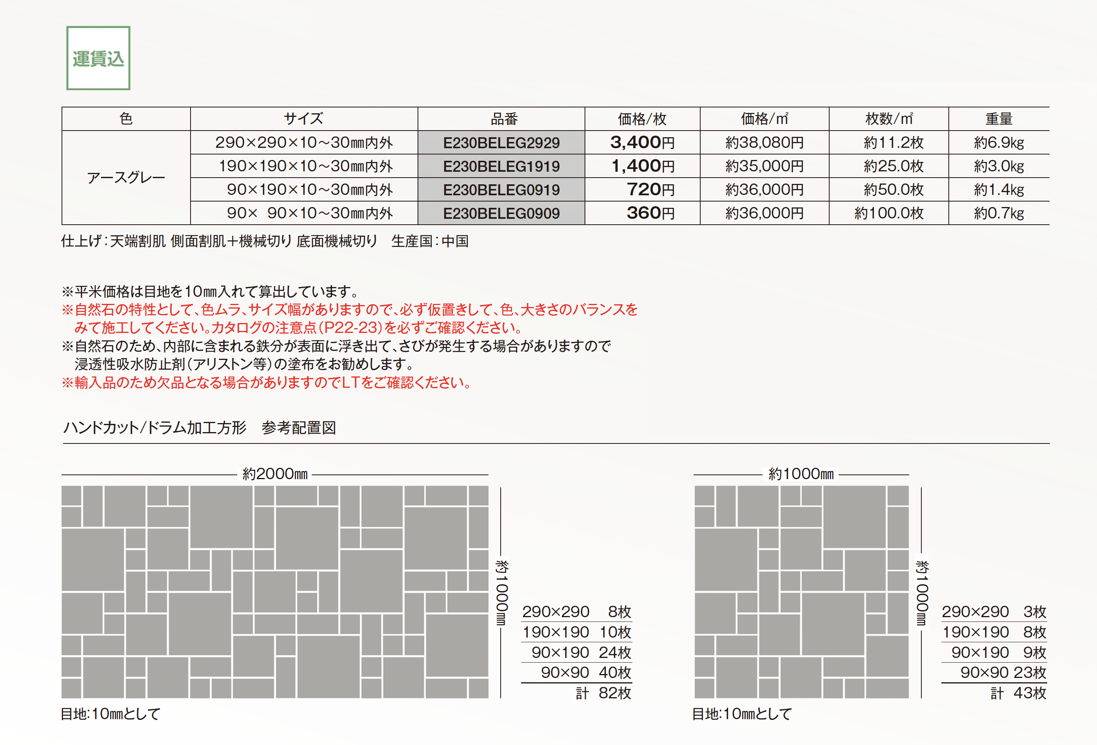Select product code E230BELEG0909 cell
Image resolution: width=1097 pixels, height=745 pixels.
coord(501,213)
